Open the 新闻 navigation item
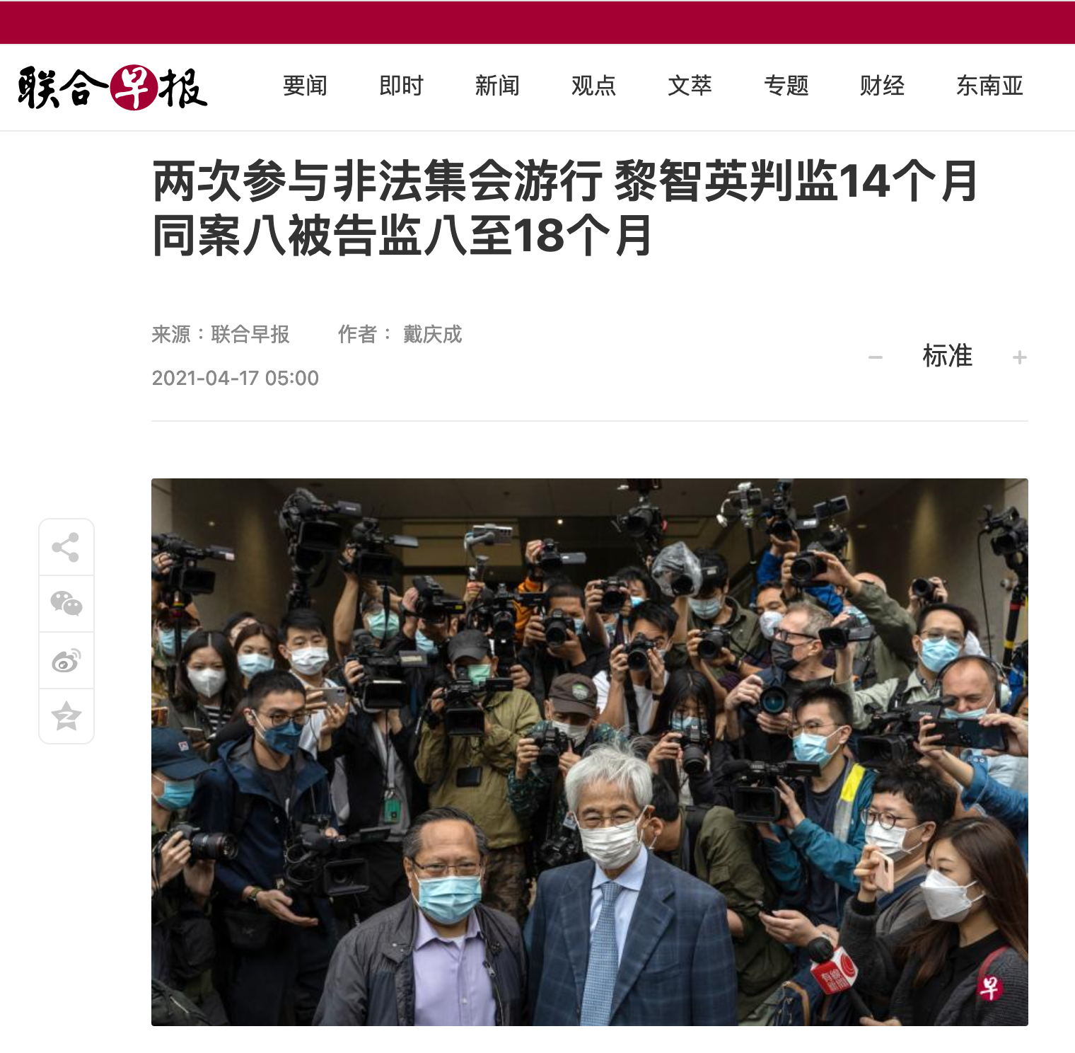Screen dimensions: 1075x1053 click(497, 86)
